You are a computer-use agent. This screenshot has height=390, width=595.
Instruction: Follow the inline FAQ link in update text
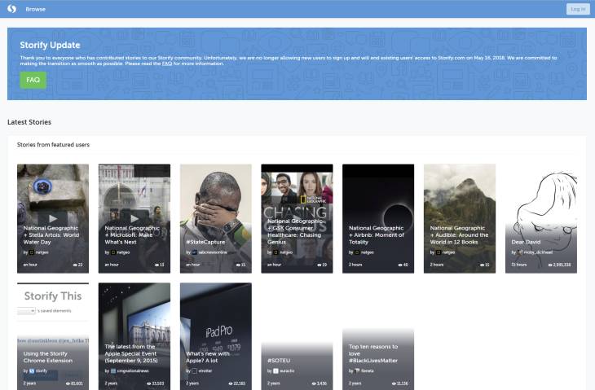coord(167,64)
